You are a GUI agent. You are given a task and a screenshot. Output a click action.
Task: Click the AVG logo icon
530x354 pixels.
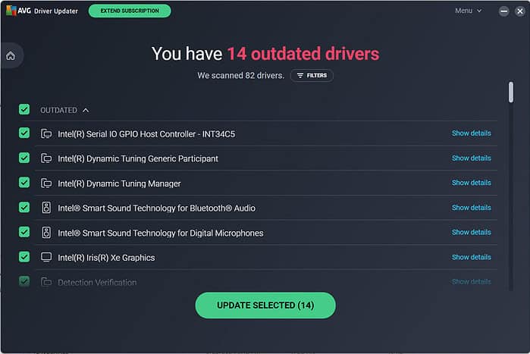[x=11, y=11]
